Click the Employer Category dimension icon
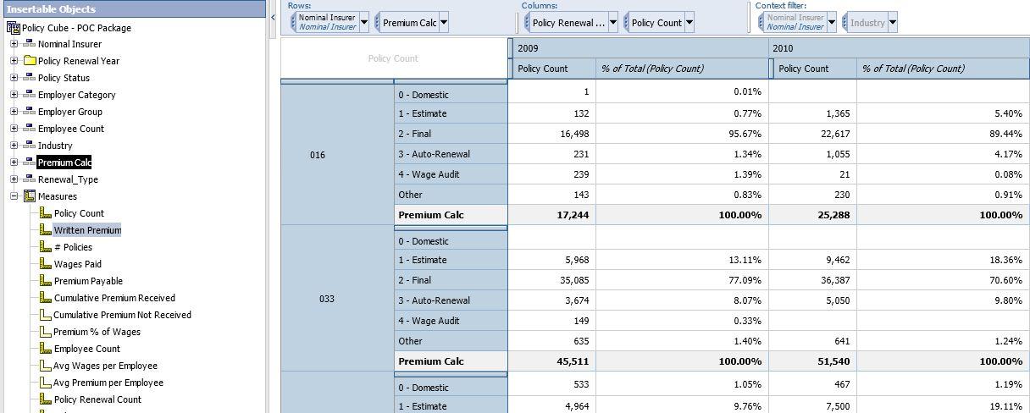The image size is (1030, 413). [x=30, y=95]
